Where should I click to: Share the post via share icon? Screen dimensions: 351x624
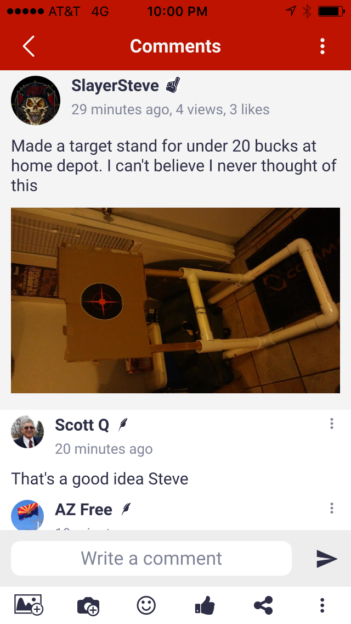pyautogui.click(x=263, y=605)
